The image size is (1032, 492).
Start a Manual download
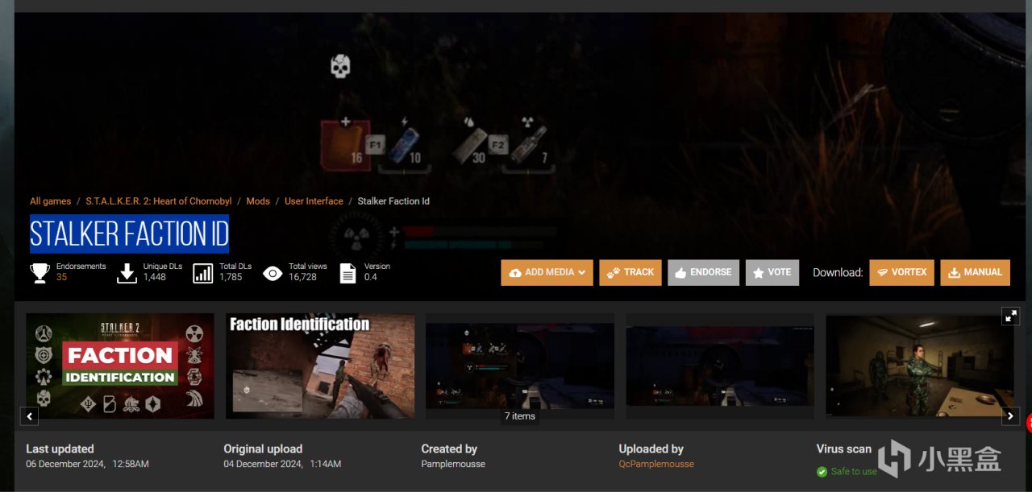tap(975, 272)
